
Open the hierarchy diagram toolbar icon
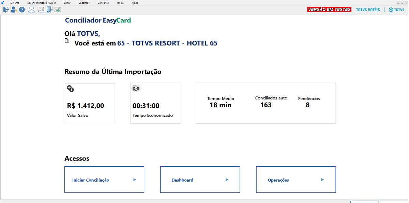click(x=32, y=10)
